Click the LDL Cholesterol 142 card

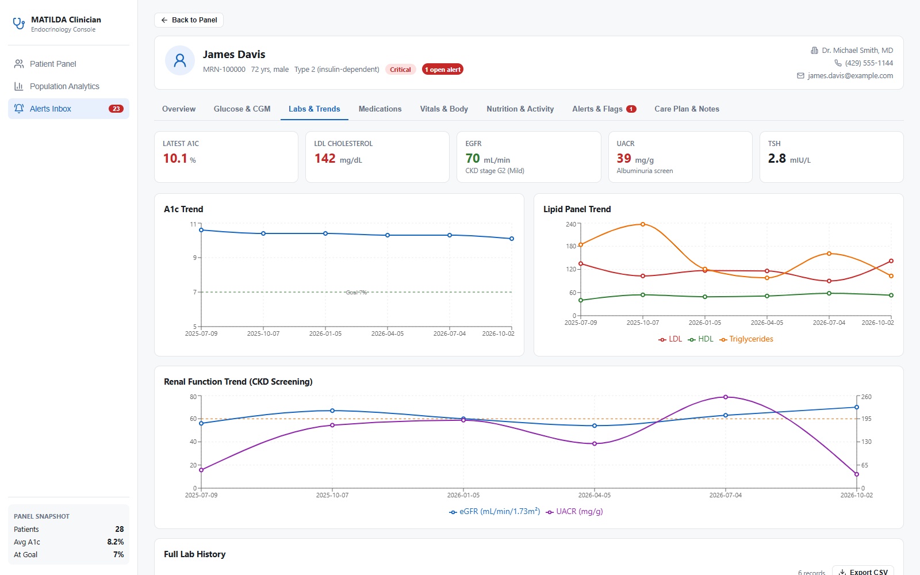tap(377, 157)
